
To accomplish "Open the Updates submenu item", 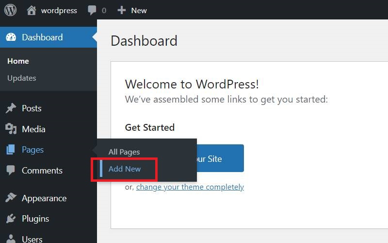I will tap(22, 78).
